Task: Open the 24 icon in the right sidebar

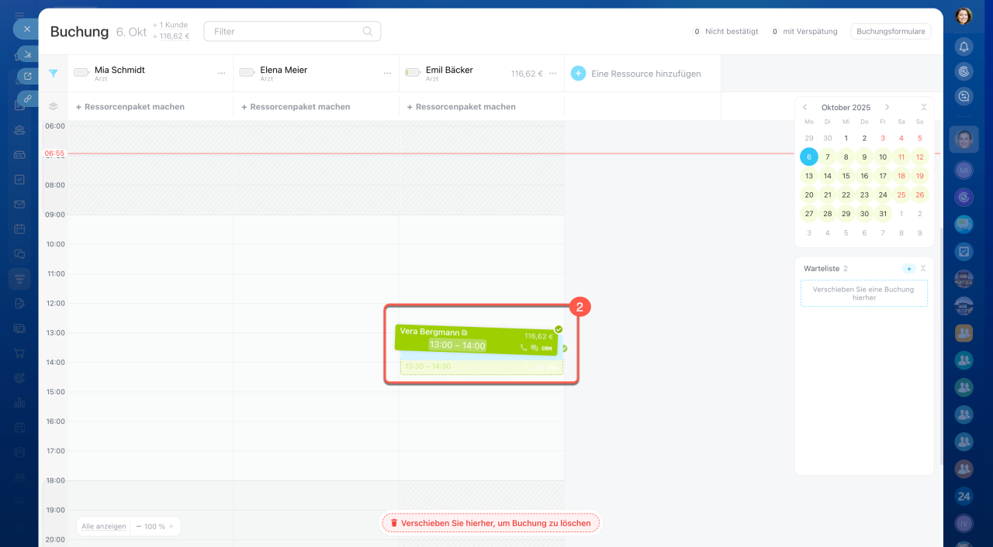Action: click(964, 496)
